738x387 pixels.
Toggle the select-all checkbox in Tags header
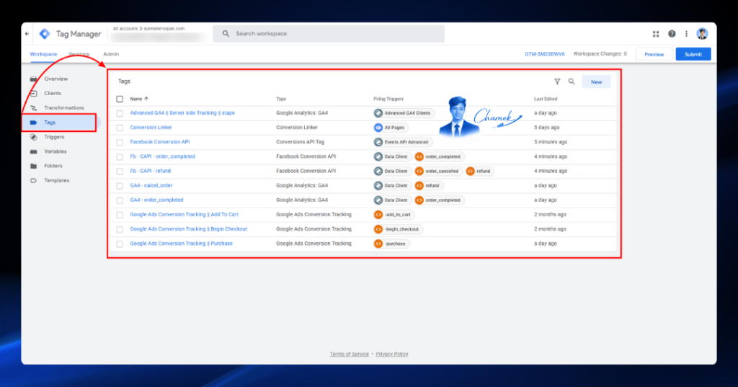(120, 99)
